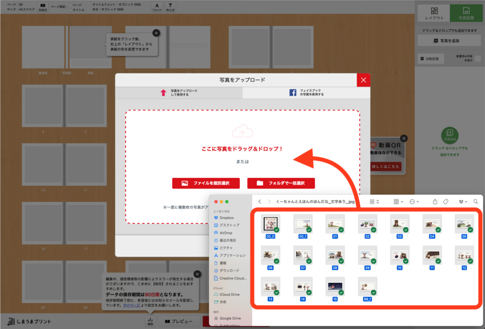Click the Finder search magnifier icon
This screenshot has height=329, width=485.
pyautogui.click(x=476, y=202)
